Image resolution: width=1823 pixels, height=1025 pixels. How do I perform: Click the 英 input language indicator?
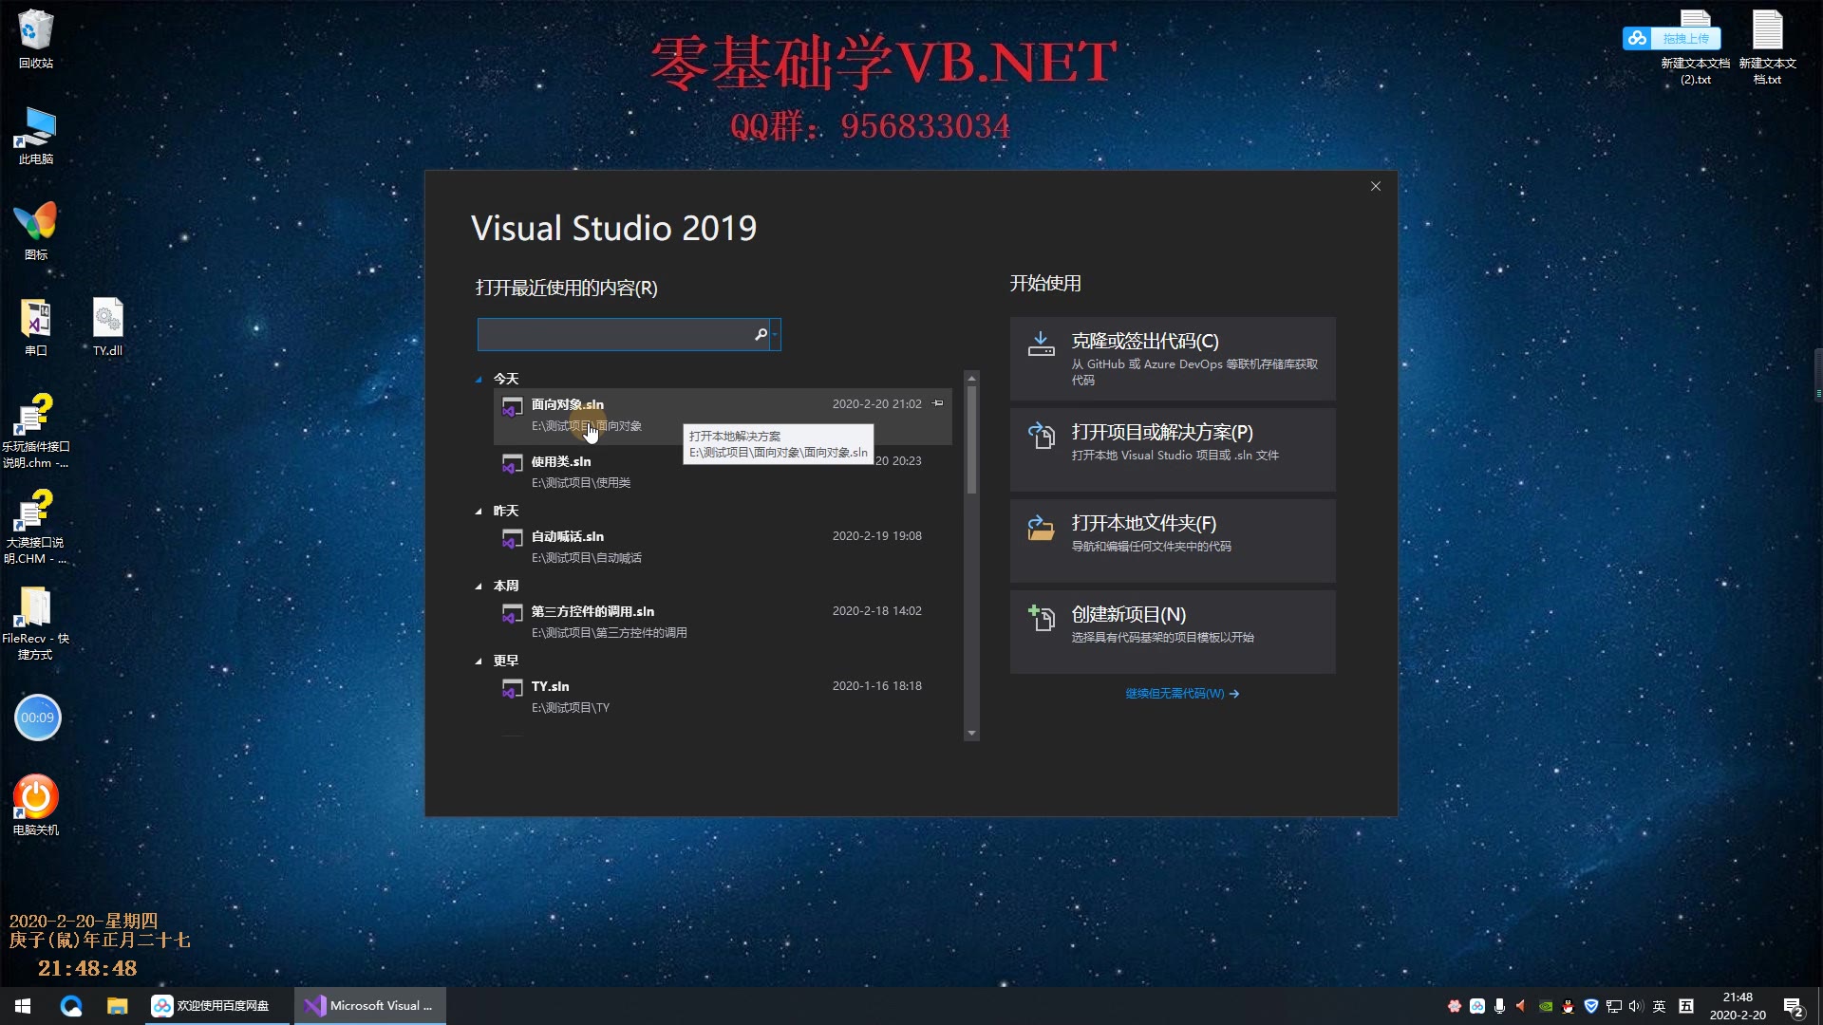point(1659,1006)
